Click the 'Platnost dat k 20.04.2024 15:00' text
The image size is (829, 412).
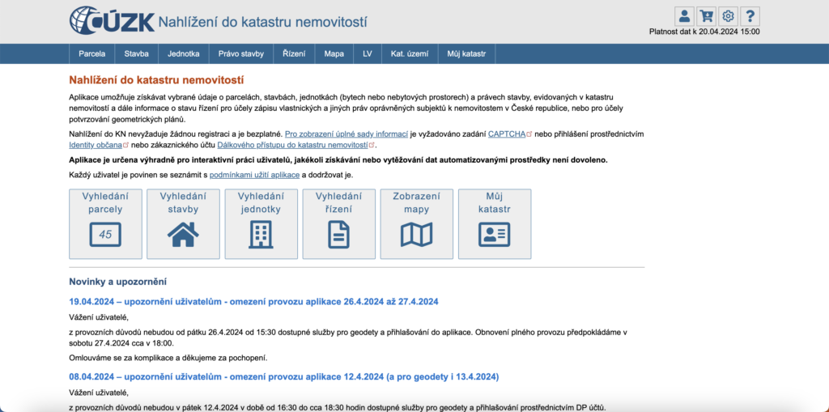pos(704,32)
